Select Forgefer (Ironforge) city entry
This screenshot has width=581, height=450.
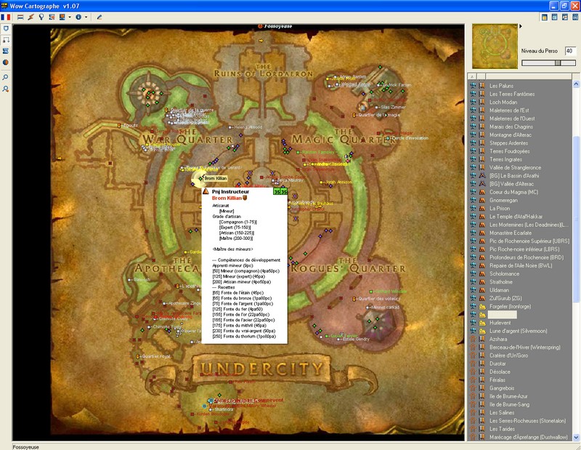coord(511,306)
